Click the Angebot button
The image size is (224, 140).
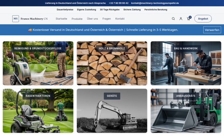(x=203, y=19)
